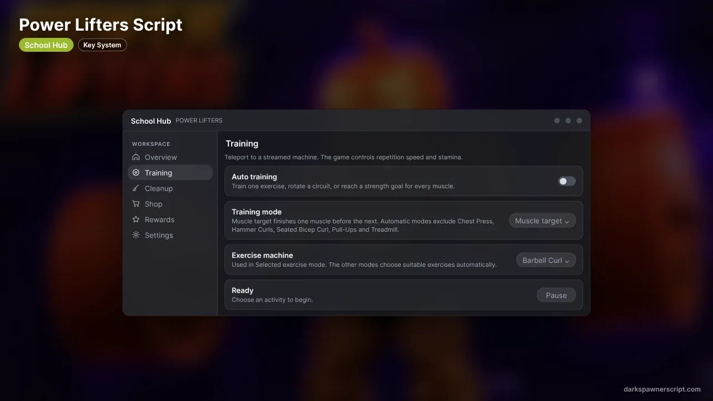Switch to the Rewards section

[170, 219]
